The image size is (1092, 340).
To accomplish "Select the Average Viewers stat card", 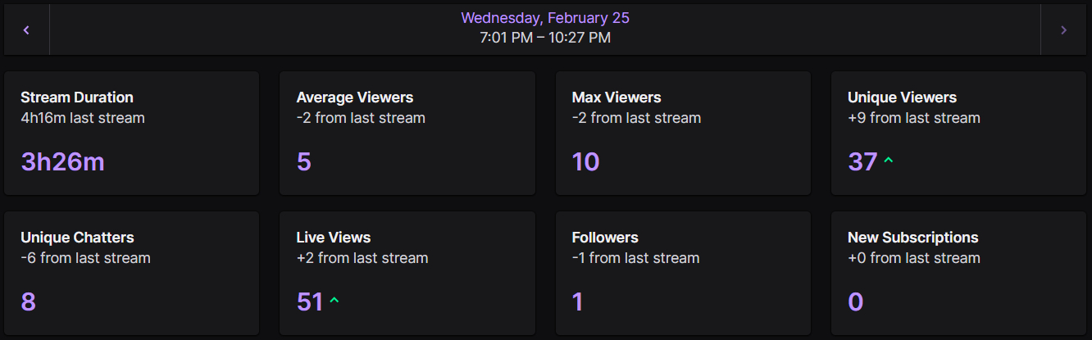I will [x=407, y=134].
